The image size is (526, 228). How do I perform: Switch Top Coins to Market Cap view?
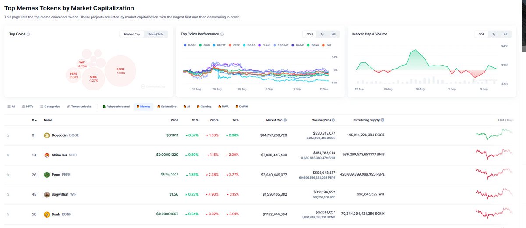pos(132,34)
